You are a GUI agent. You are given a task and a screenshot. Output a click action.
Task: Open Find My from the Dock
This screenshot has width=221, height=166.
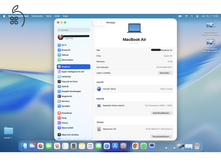click(144, 146)
